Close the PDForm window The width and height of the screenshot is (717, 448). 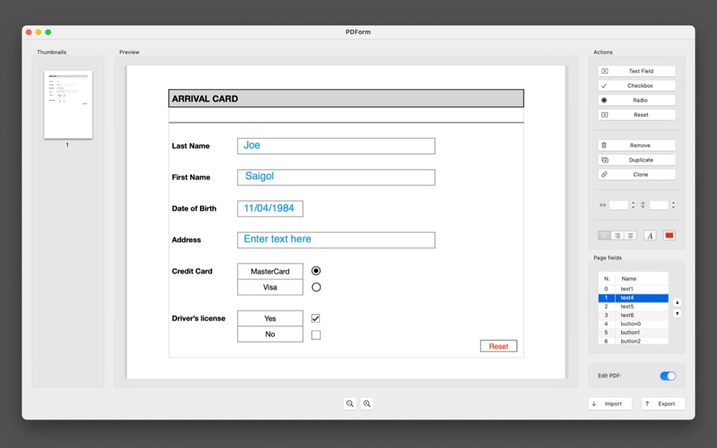pyautogui.click(x=29, y=32)
